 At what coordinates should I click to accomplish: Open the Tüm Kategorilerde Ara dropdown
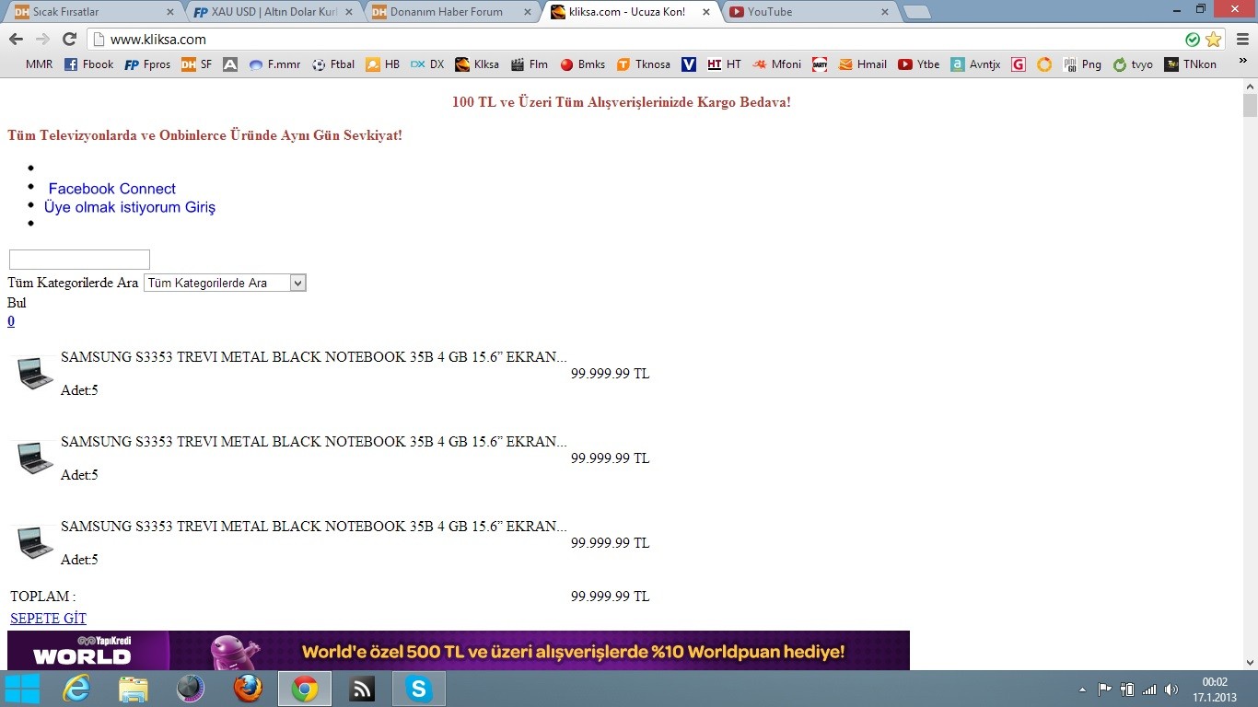225,283
